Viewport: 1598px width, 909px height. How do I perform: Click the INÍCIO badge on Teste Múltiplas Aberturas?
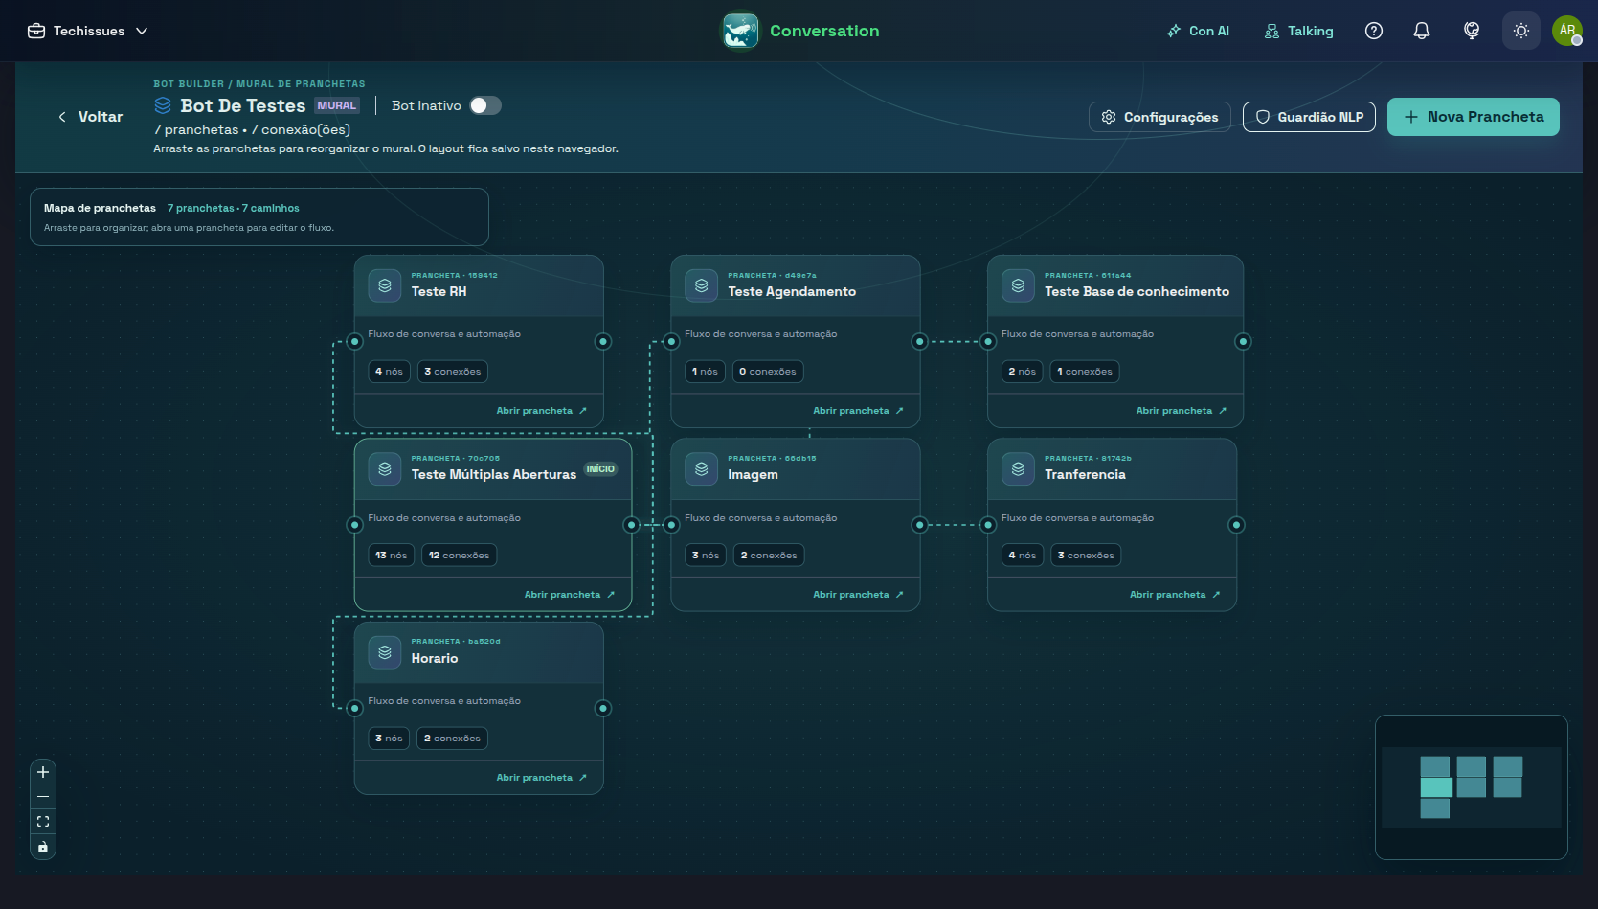coord(601,469)
